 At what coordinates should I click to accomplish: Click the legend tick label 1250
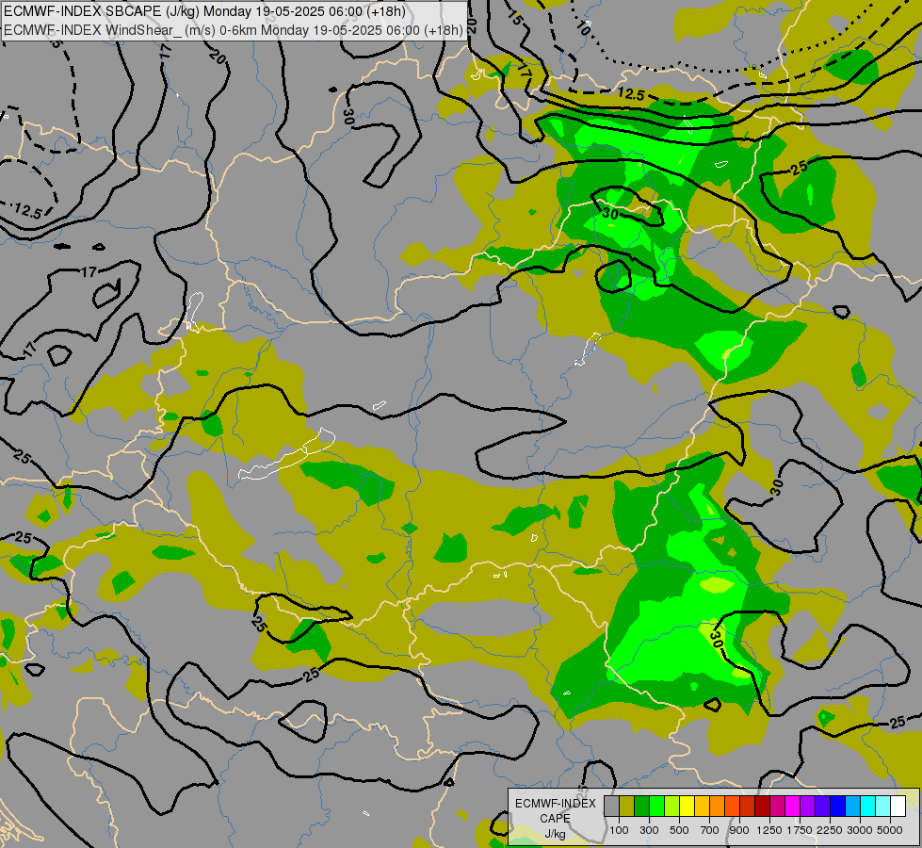769,830
